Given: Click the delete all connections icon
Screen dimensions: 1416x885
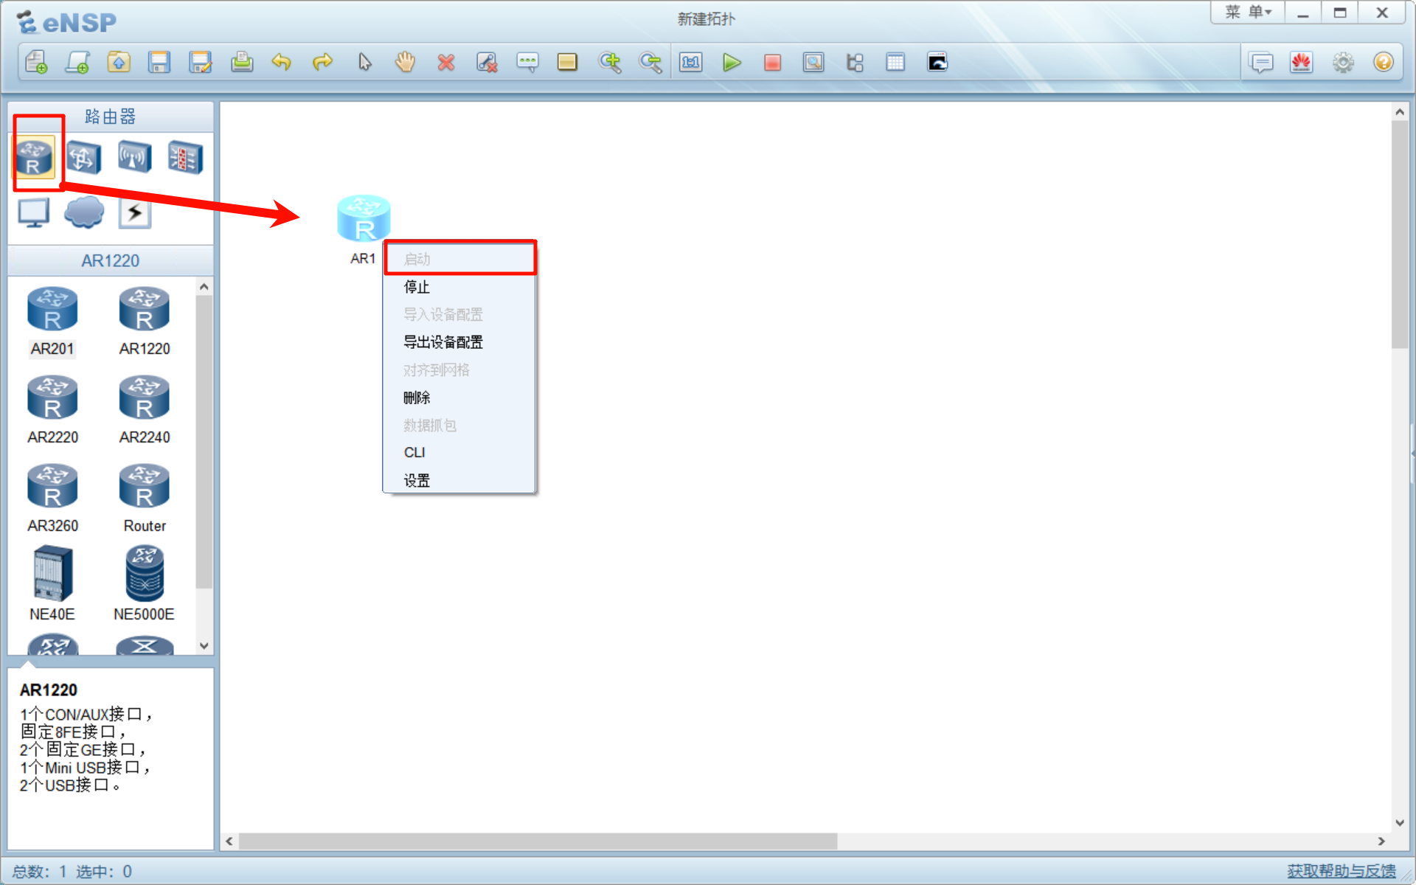Looking at the screenshot, I should click(x=487, y=62).
